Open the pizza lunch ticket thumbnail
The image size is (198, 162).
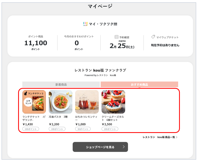(x=34, y=102)
